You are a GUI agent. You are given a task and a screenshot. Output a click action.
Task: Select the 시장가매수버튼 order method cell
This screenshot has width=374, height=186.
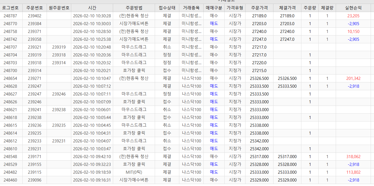click(x=134, y=180)
